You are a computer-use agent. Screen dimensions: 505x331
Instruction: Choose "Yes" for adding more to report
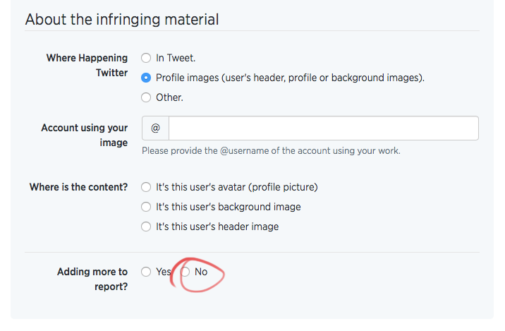click(x=146, y=272)
